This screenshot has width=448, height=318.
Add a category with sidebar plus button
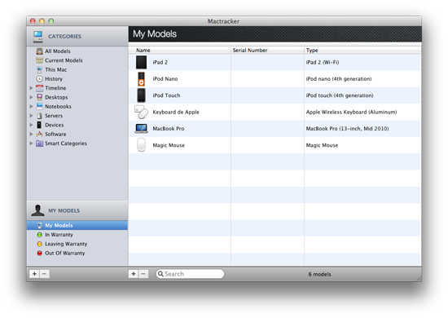34,274
